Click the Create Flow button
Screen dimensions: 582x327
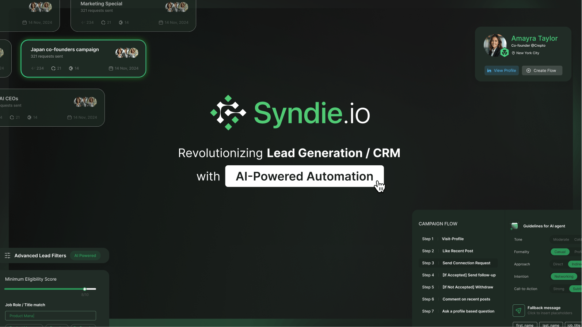click(541, 70)
